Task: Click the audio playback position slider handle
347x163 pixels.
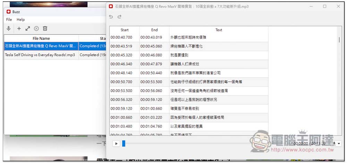Action: [x=124, y=143]
